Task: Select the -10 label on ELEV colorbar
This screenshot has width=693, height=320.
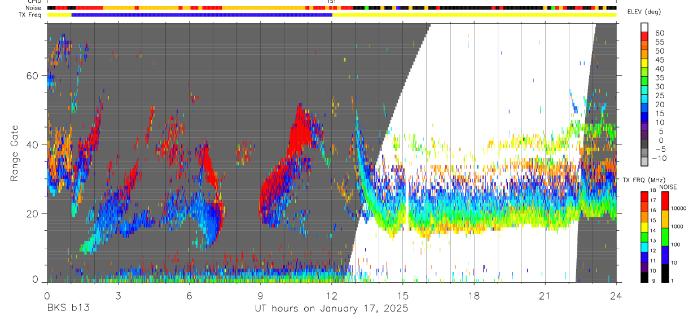Action: (x=660, y=159)
